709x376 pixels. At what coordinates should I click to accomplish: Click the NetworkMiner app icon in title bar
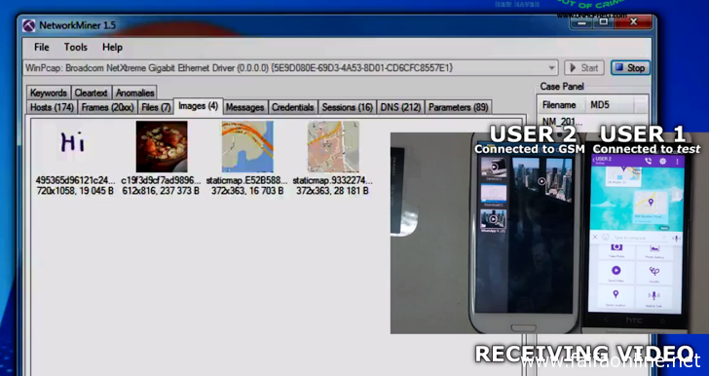[29, 25]
